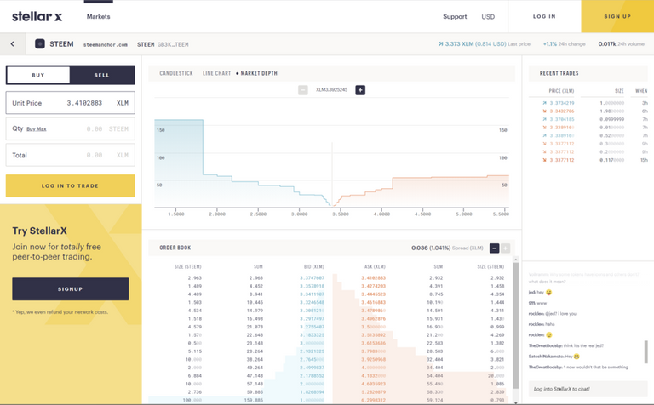Click recent trade price 3.3704185
Viewport: 654px width, 405px height.
point(561,119)
